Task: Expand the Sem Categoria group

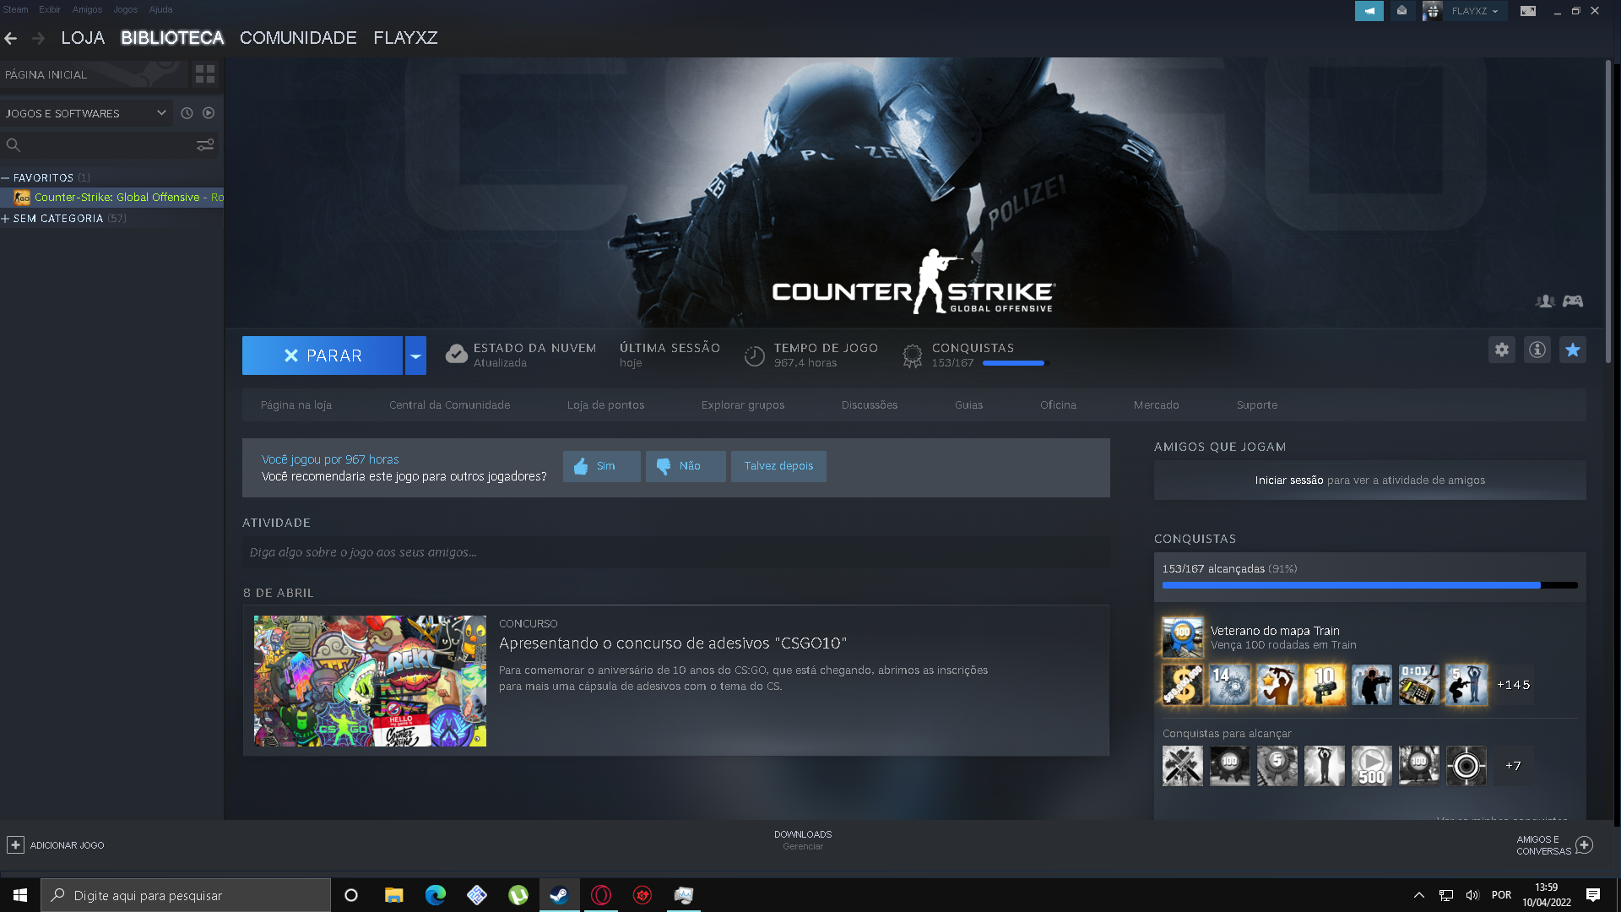Action: click(x=5, y=219)
